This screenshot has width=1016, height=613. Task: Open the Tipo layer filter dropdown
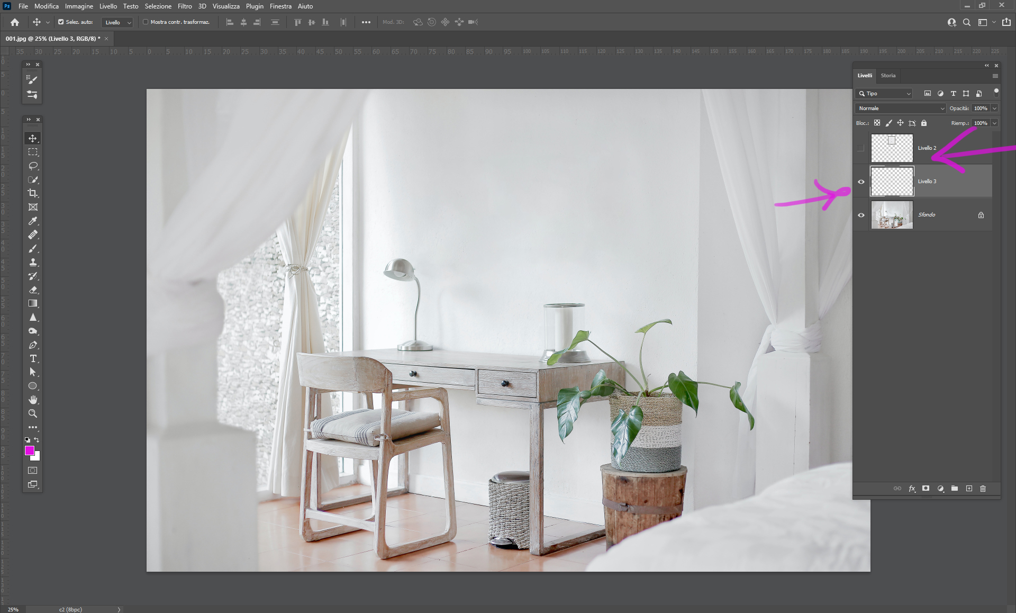[x=884, y=93]
